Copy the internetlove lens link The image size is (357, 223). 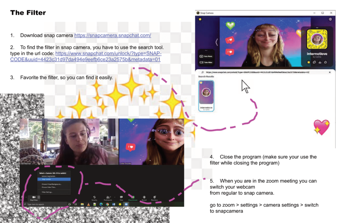pyautogui.click(x=314, y=62)
